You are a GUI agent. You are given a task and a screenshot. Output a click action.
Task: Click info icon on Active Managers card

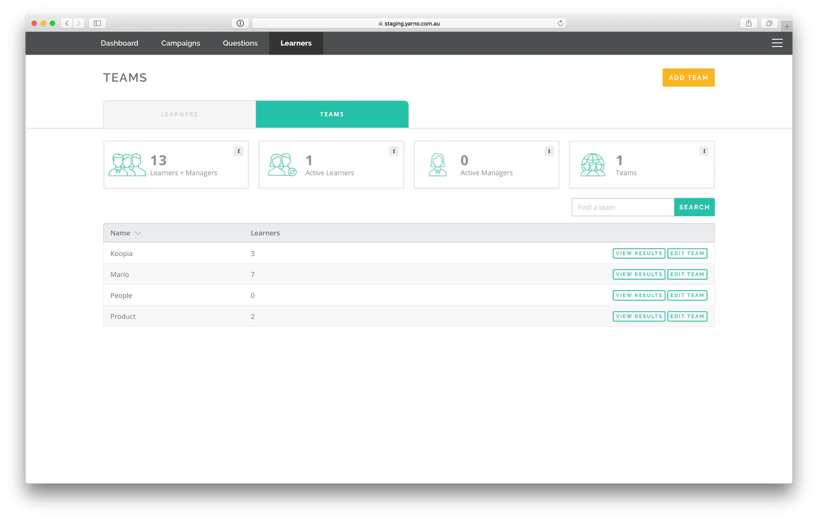pyautogui.click(x=549, y=151)
